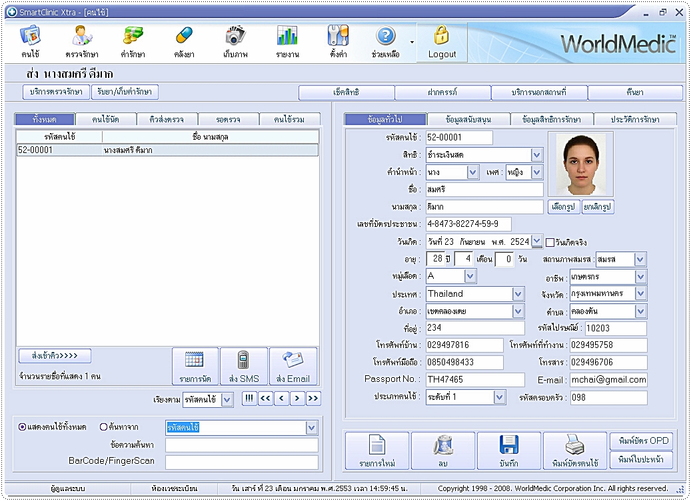Click the ส่ง Email envelope icon
The width and height of the screenshot is (691, 501).
293,367
